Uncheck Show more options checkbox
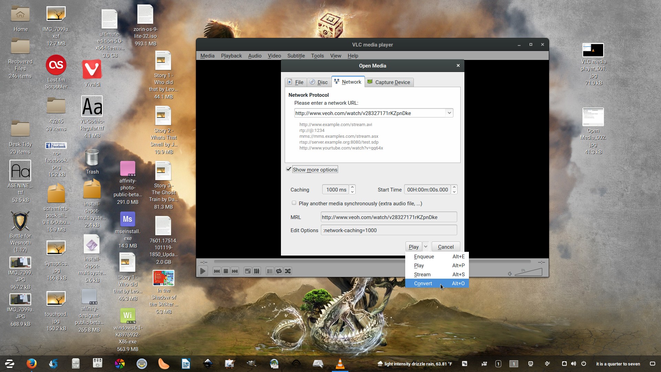This screenshot has width=661, height=372. [288, 169]
